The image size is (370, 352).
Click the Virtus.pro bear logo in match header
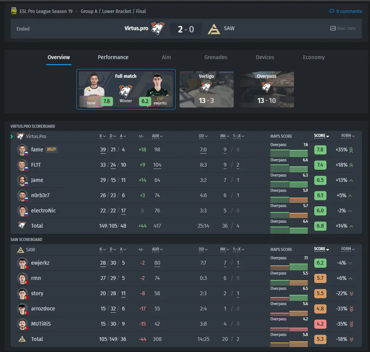tap(158, 28)
